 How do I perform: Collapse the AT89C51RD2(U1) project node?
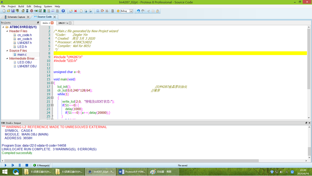click(x=3, y=27)
